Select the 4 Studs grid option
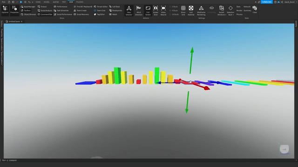The width and height of the screenshot is (298, 167). (x=174, y=11)
